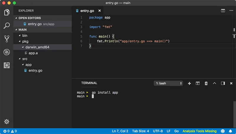Close the entry.go editor tab

pyautogui.click(x=99, y=11)
